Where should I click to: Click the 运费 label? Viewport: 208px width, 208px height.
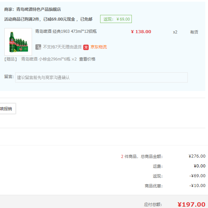pyautogui.click(x=158, y=166)
